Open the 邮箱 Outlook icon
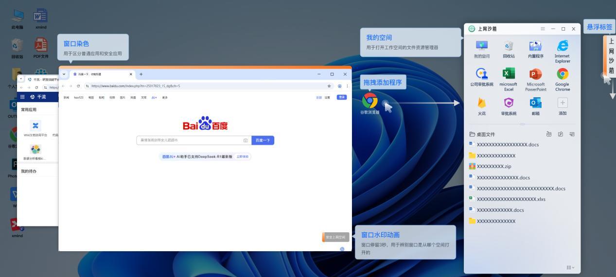Screen dimensions: 616x277 tap(535, 106)
